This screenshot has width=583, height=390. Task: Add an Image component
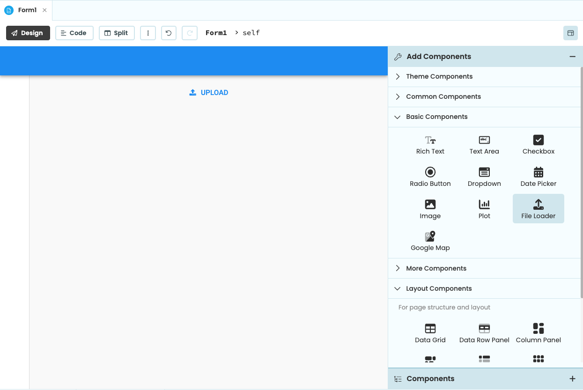(430, 208)
